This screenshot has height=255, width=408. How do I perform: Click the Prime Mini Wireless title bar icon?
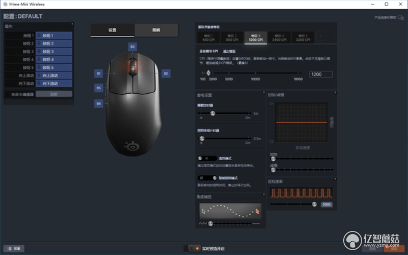(5, 4)
